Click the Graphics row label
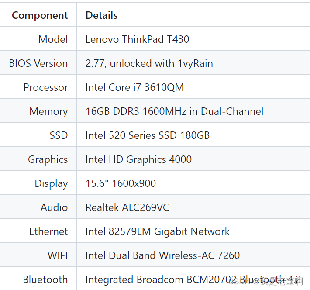This screenshot has width=310, height=290. 48,159
